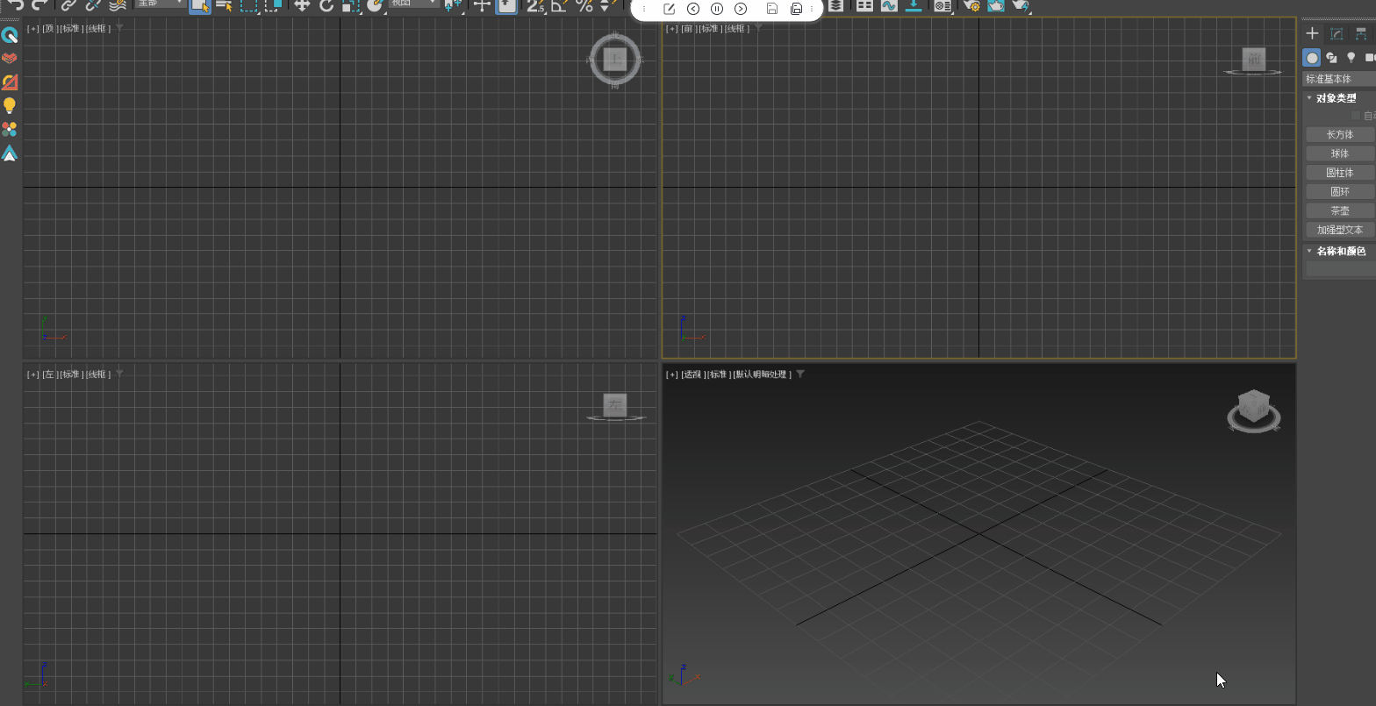Open the 标准基本体 primitives dropdown
Image resolution: width=1376 pixels, height=706 pixels.
coord(1339,79)
